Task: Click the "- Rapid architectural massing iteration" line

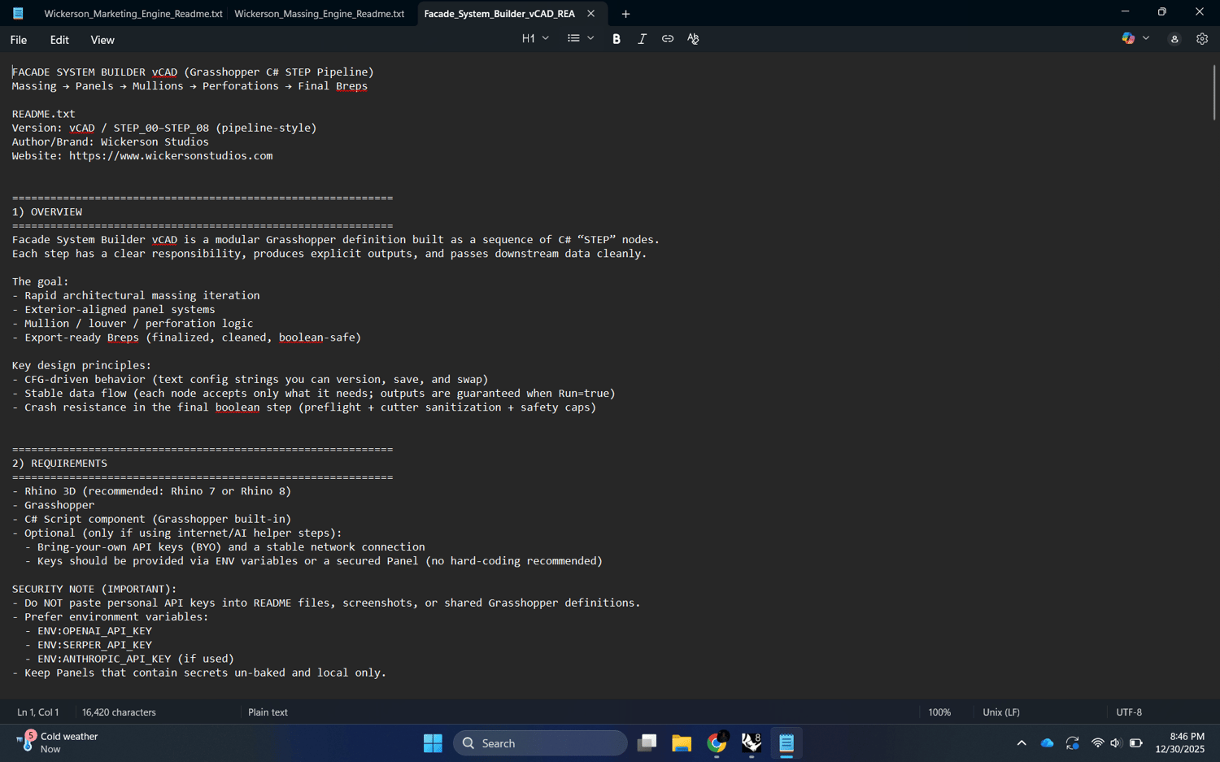Action: click(x=136, y=296)
